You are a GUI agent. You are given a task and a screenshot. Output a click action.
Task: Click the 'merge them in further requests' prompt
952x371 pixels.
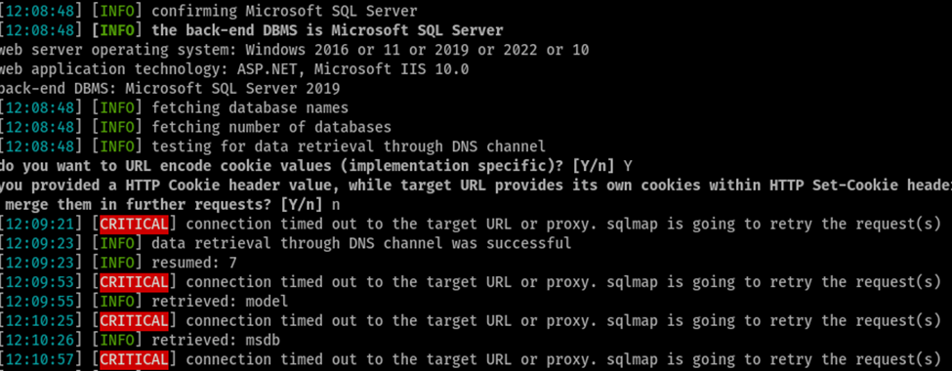170,205
